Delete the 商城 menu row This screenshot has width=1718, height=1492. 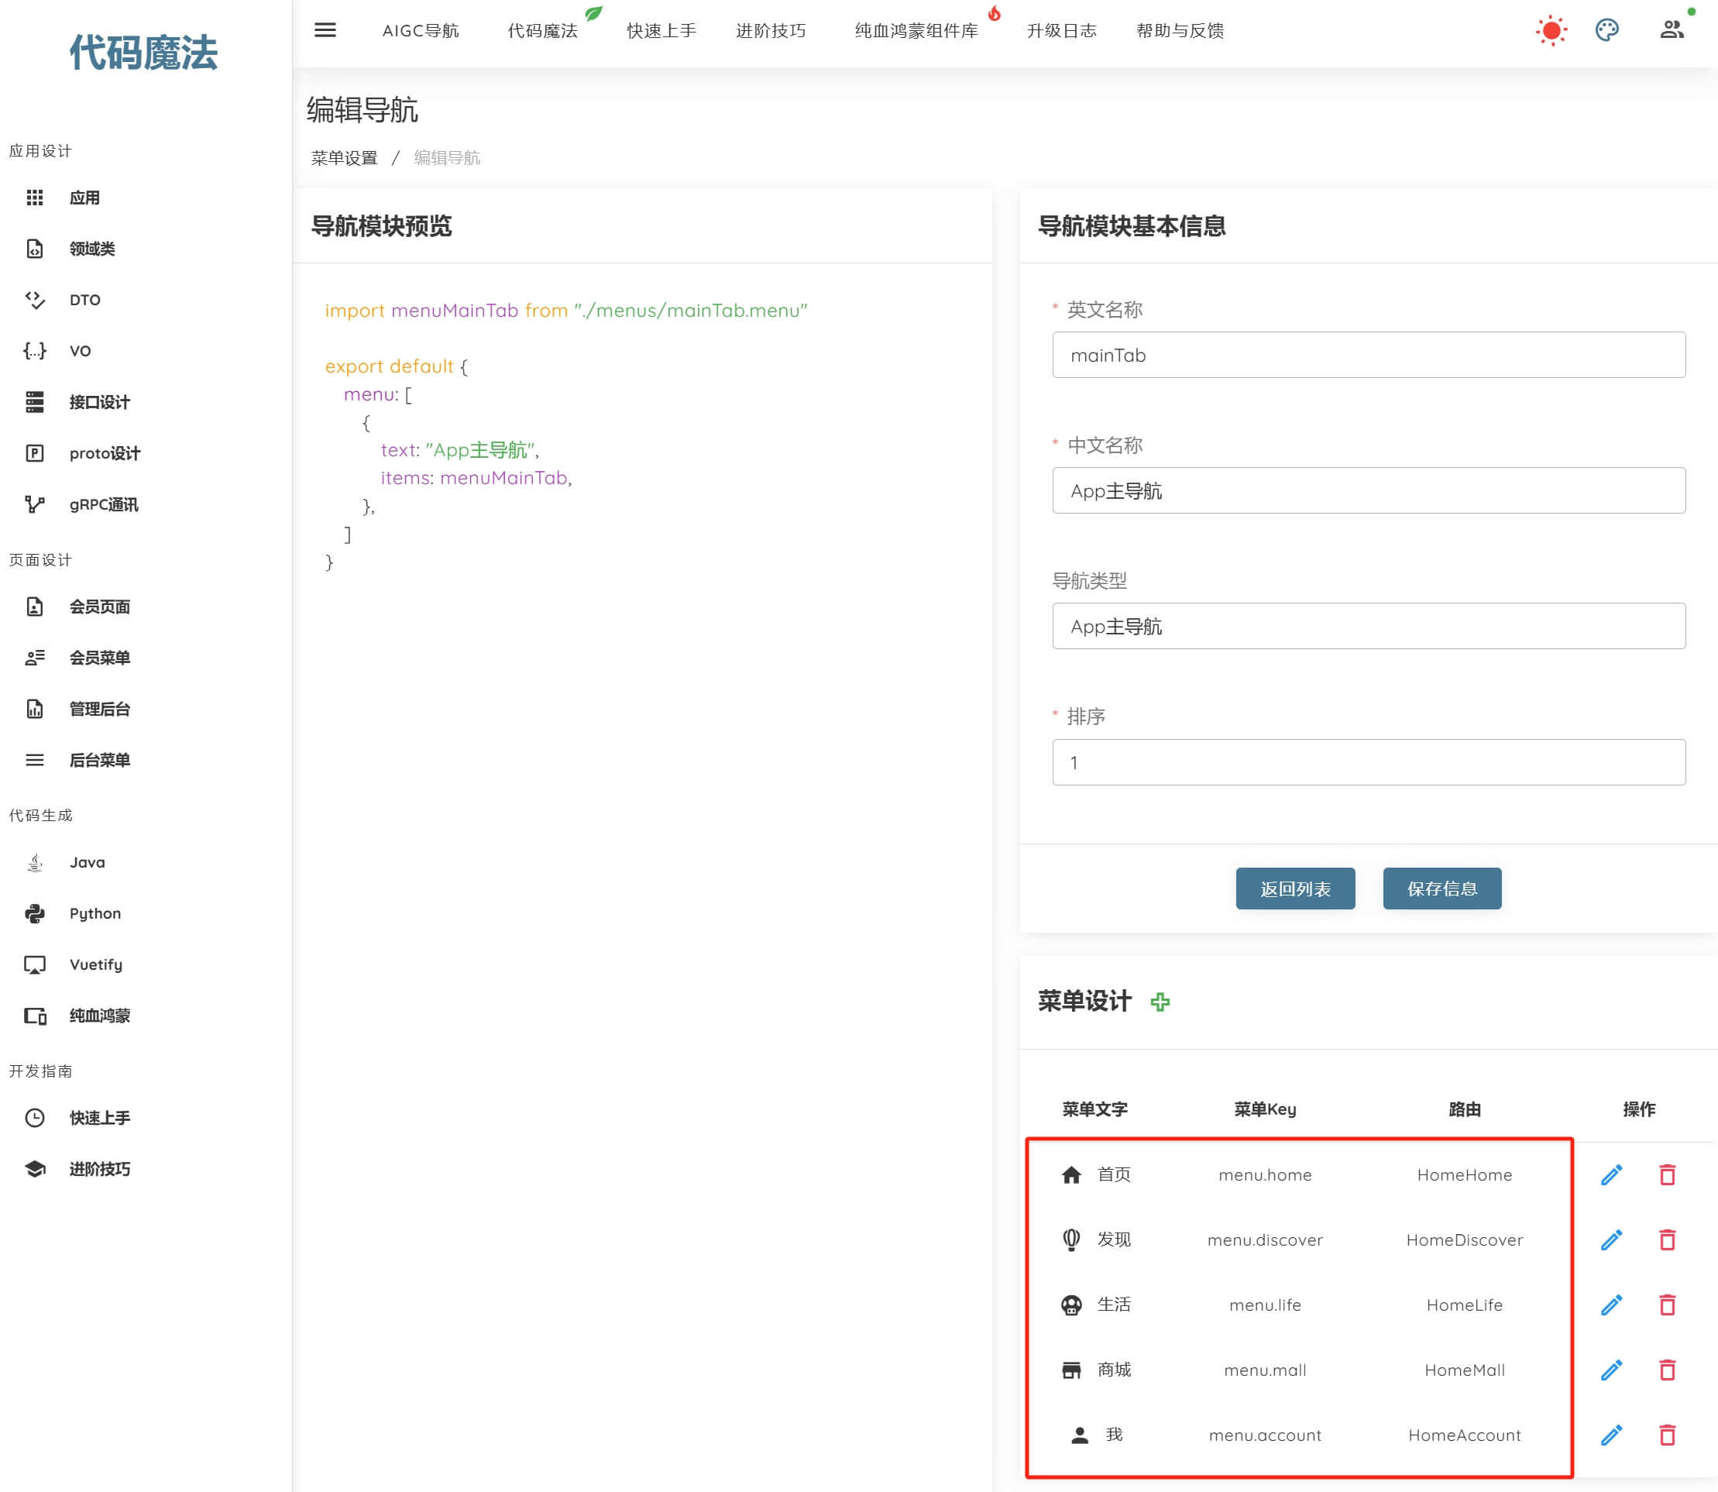(x=1667, y=1370)
